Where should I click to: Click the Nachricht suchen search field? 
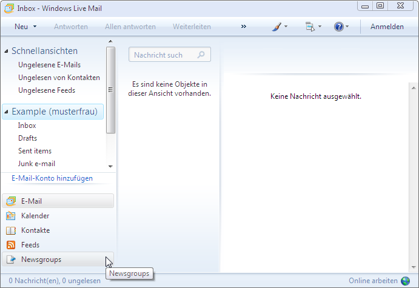click(170, 55)
